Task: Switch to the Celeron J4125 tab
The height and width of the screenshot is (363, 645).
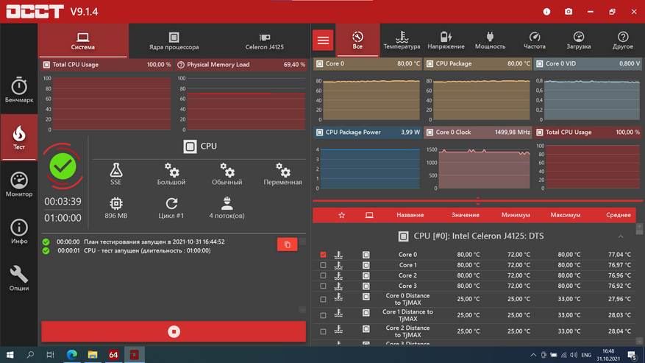Action: click(265, 40)
